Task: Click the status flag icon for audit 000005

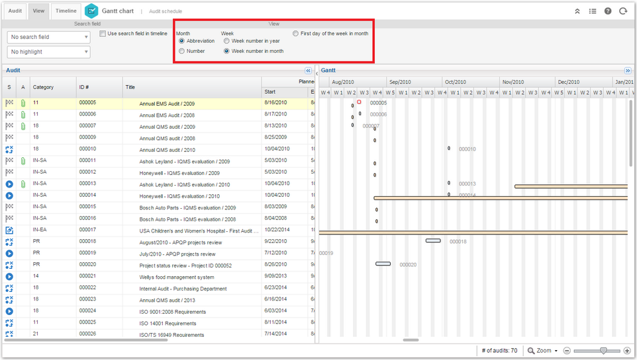Action: coord(9,103)
